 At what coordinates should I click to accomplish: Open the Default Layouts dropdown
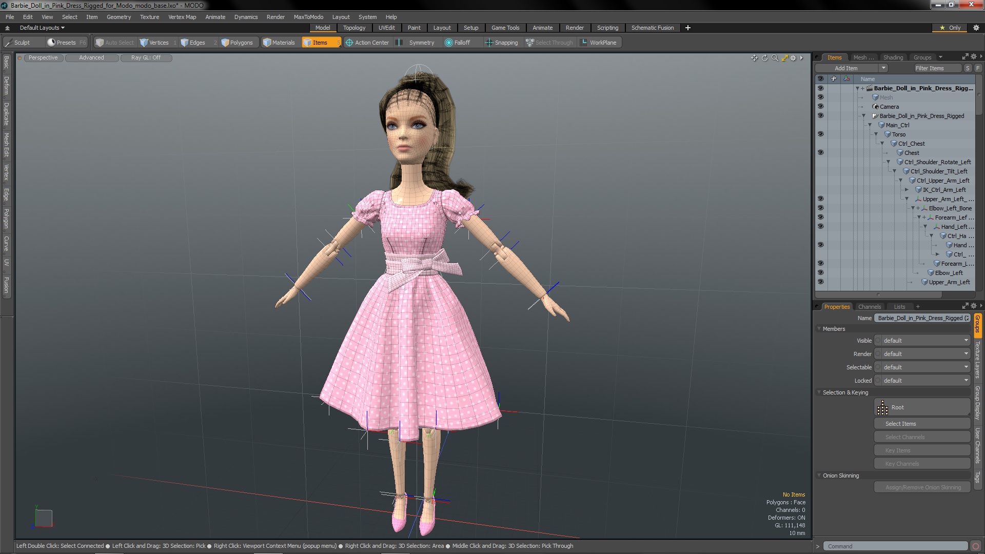point(42,28)
